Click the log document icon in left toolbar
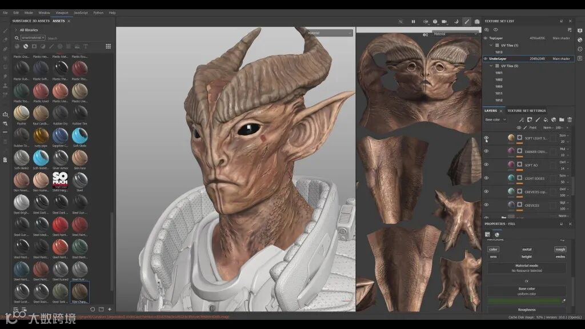The image size is (585, 329). tap(5, 160)
